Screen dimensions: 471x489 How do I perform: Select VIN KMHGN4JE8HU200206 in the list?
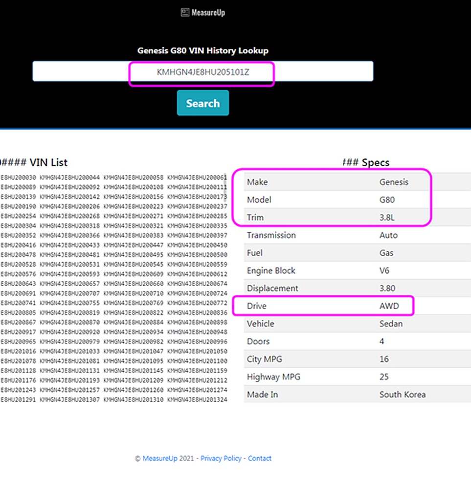click(x=70, y=206)
